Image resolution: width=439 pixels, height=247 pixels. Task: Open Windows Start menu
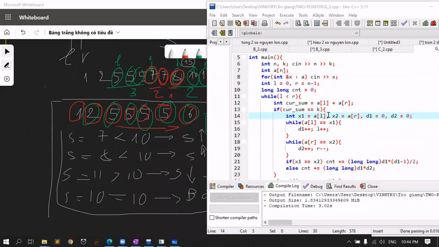point(6,242)
